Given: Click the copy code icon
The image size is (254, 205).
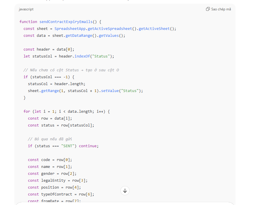Looking at the screenshot, I should (208, 9).
